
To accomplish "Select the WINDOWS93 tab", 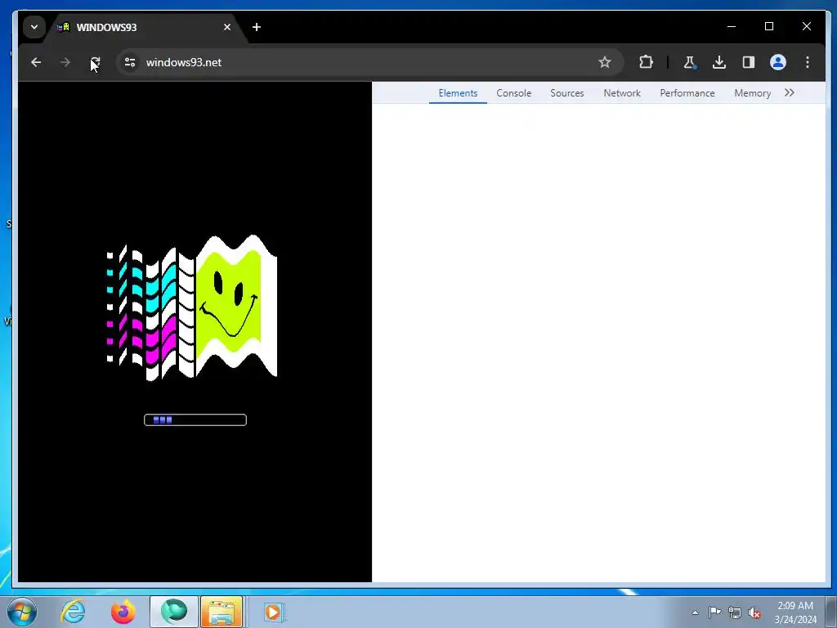I will (x=144, y=27).
